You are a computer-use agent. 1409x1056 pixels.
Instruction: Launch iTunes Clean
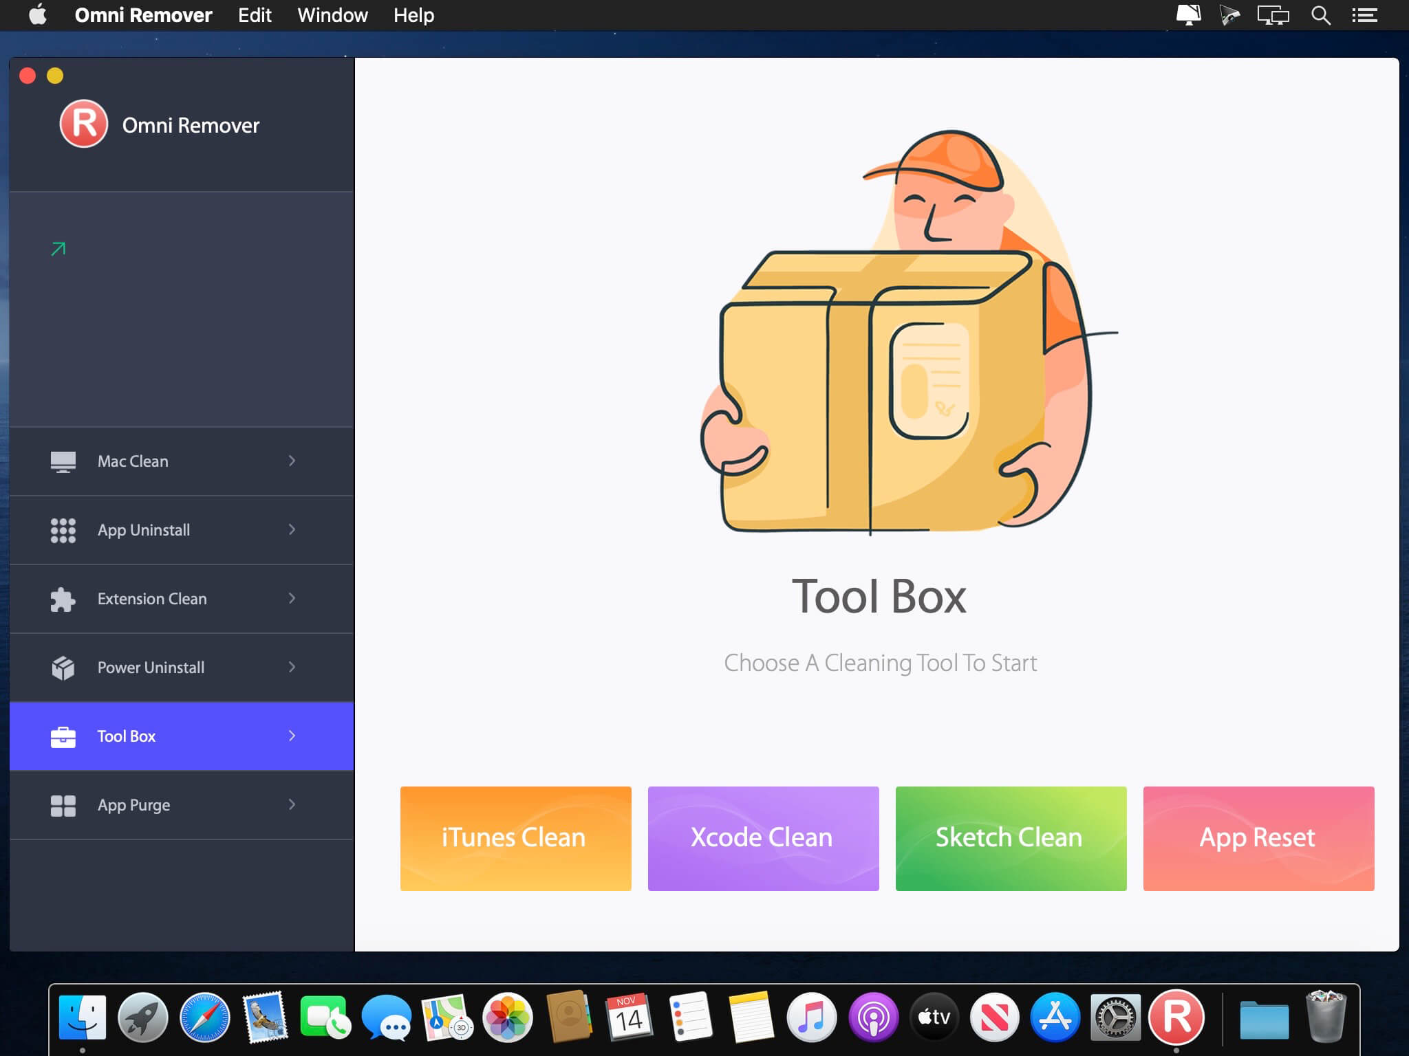tap(515, 837)
